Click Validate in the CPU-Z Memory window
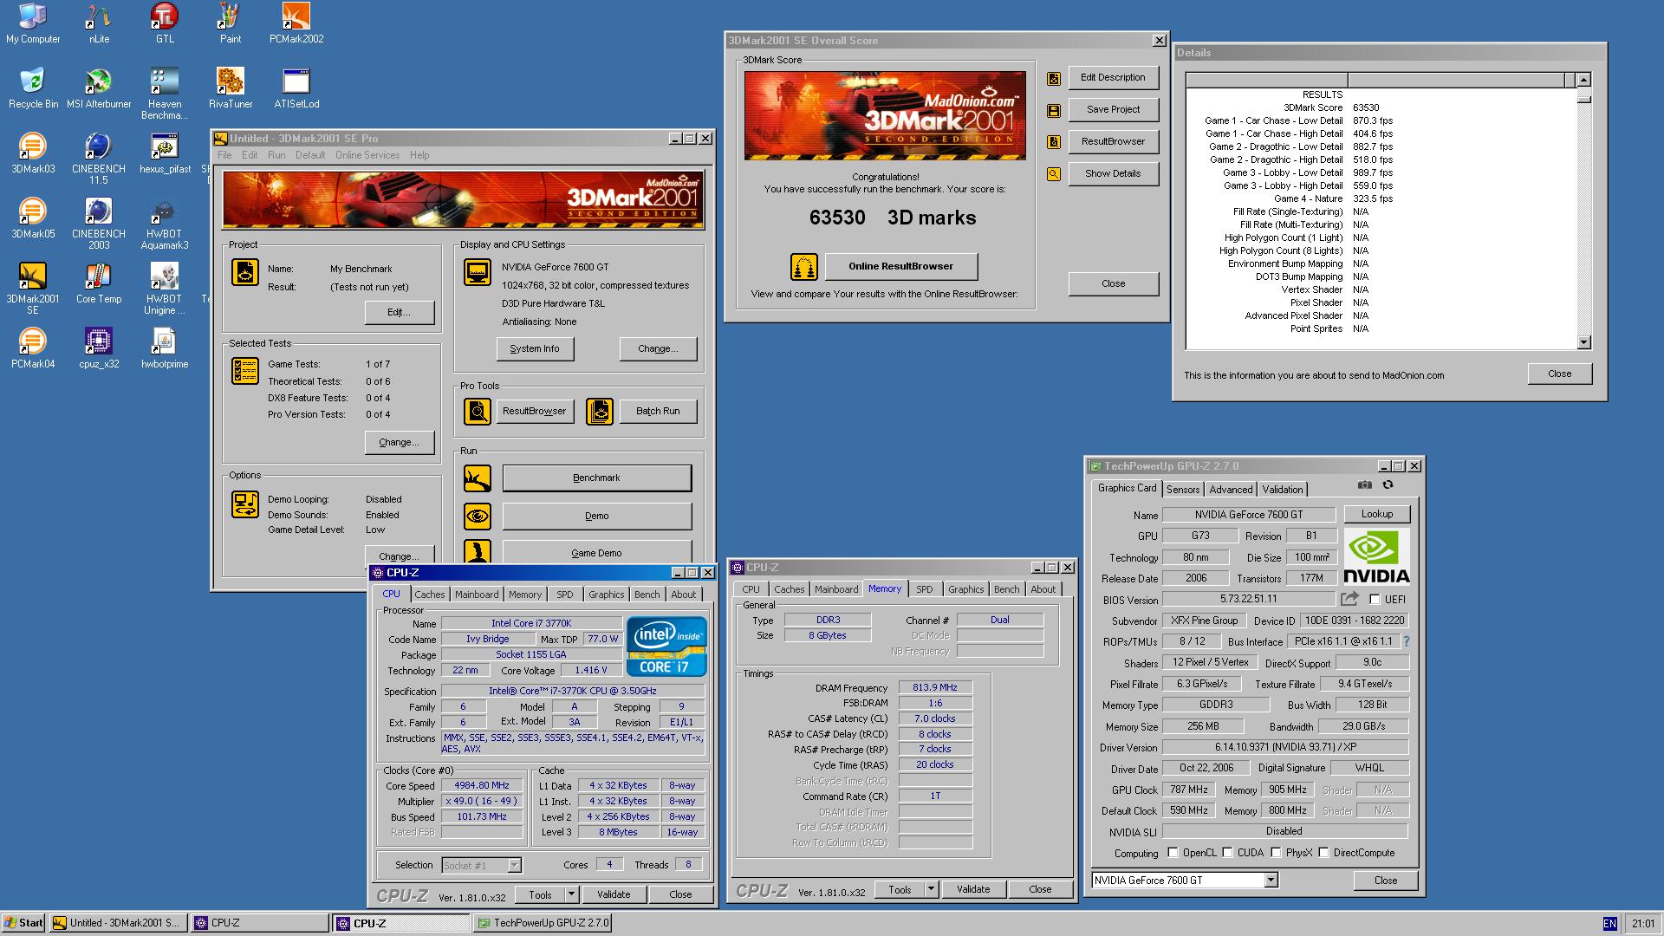Image resolution: width=1664 pixels, height=936 pixels. tap(972, 889)
